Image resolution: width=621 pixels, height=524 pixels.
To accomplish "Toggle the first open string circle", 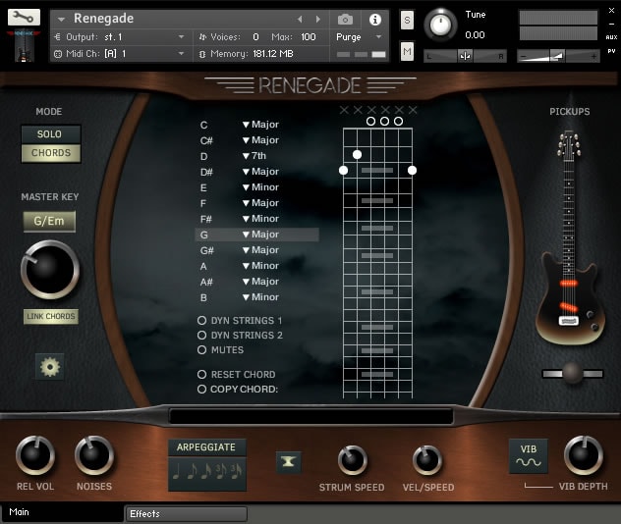I will pyautogui.click(x=370, y=121).
